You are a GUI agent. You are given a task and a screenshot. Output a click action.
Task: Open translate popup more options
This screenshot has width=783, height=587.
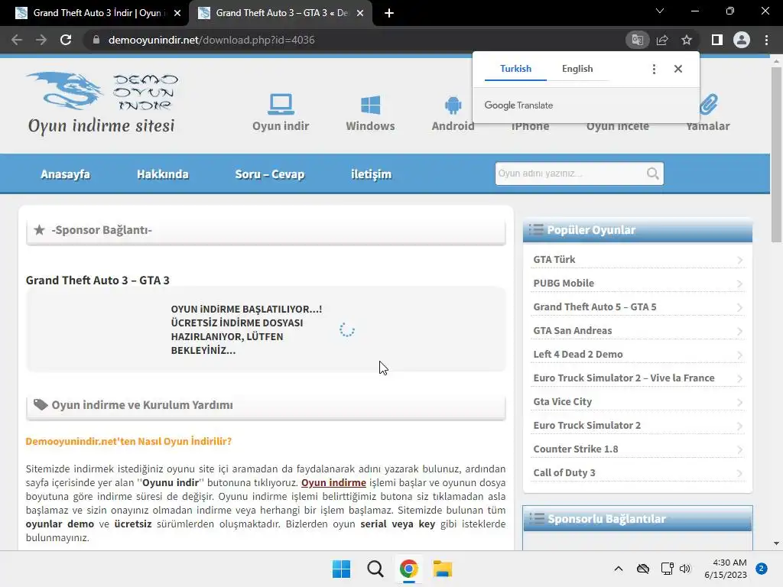coord(654,69)
